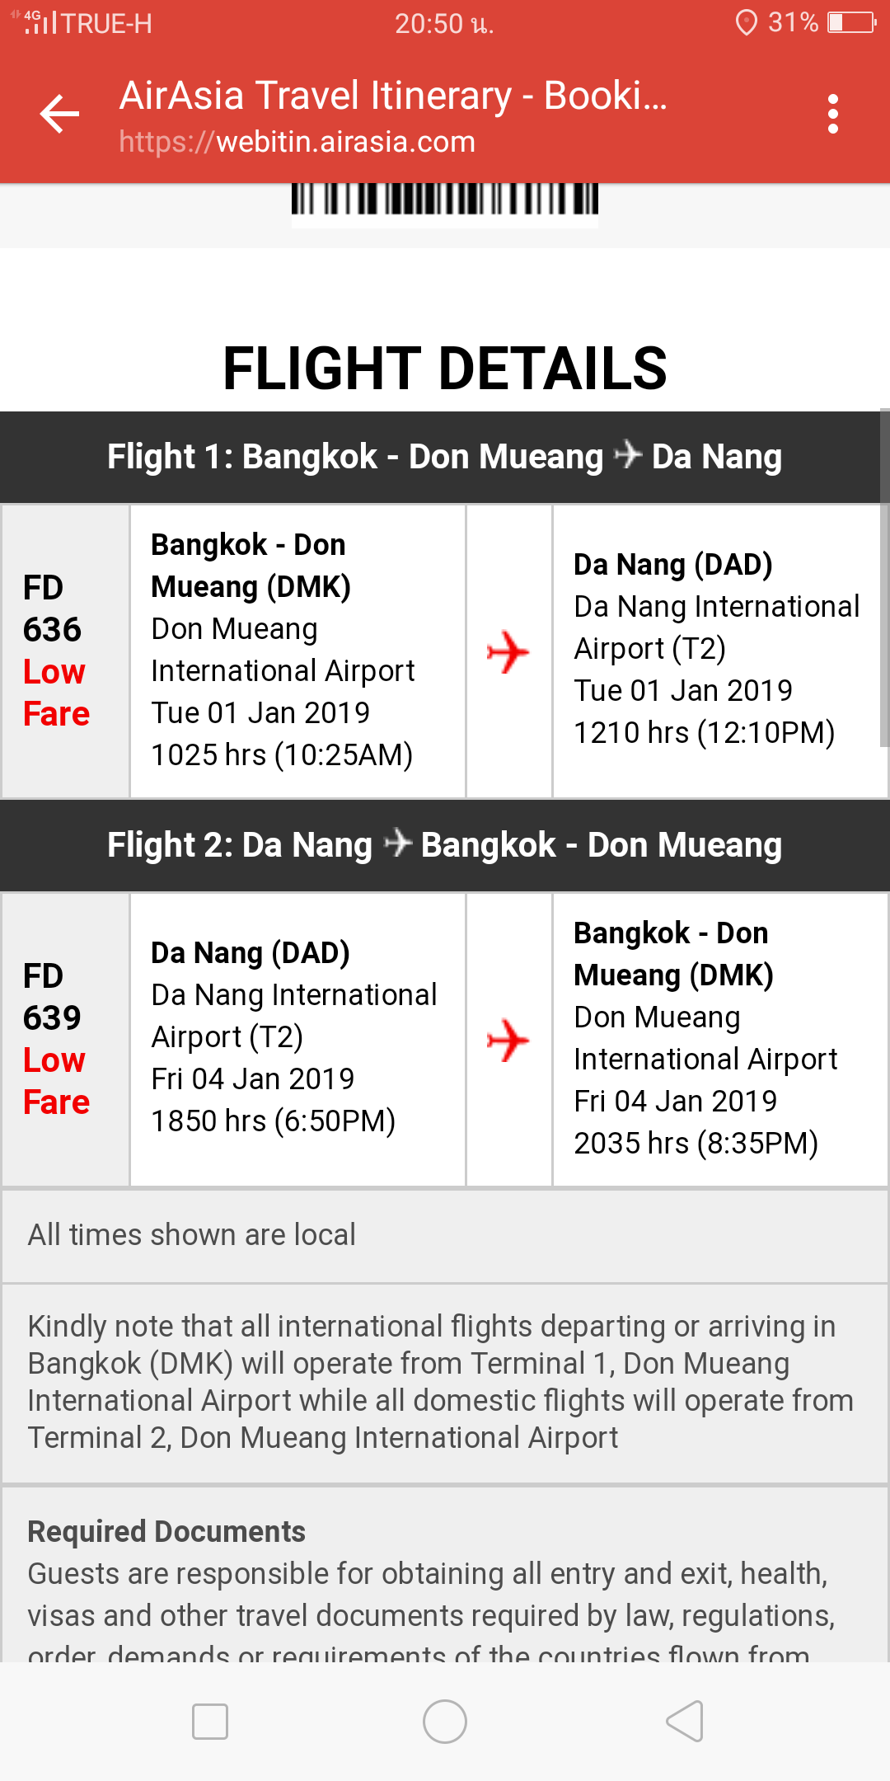Open the three-dot overflow menu

click(x=832, y=114)
